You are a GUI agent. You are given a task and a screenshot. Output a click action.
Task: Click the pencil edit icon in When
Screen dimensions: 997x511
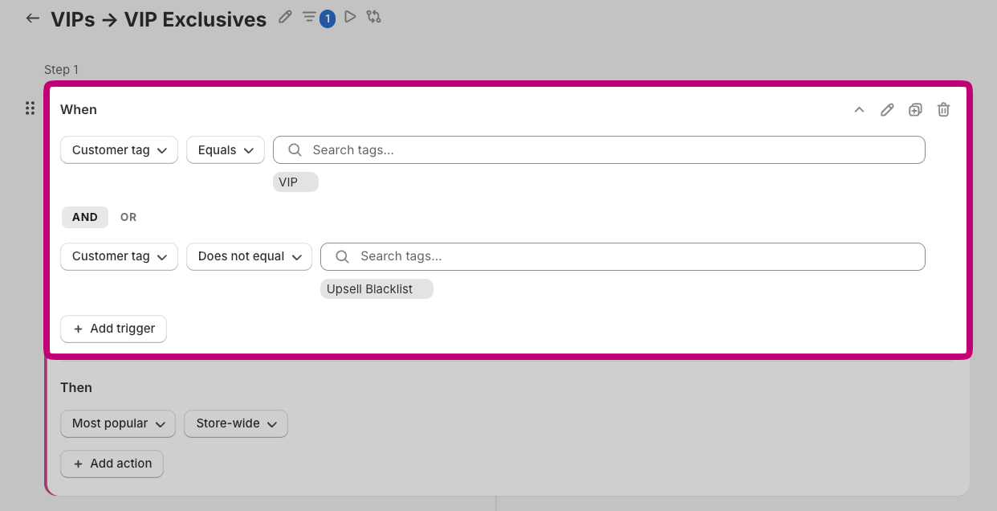tap(887, 110)
